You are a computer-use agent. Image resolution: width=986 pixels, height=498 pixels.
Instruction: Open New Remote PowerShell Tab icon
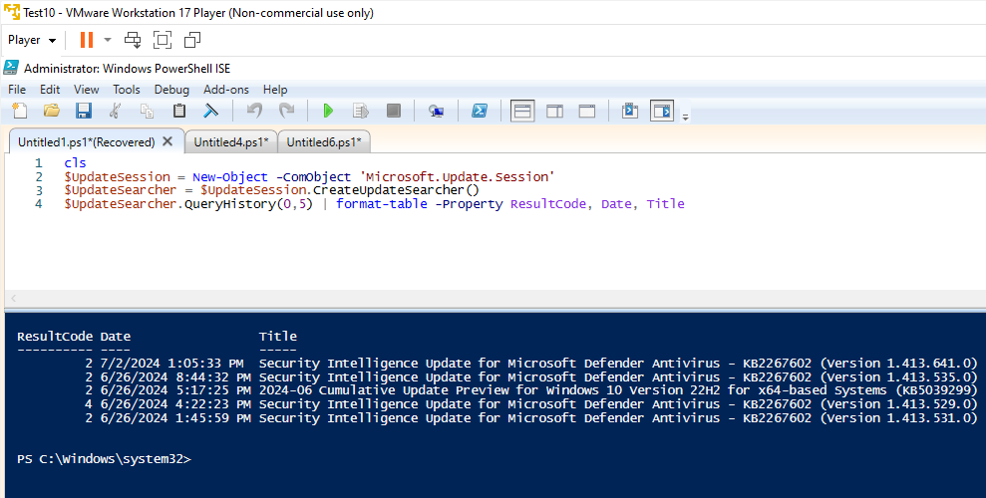[x=437, y=112]
